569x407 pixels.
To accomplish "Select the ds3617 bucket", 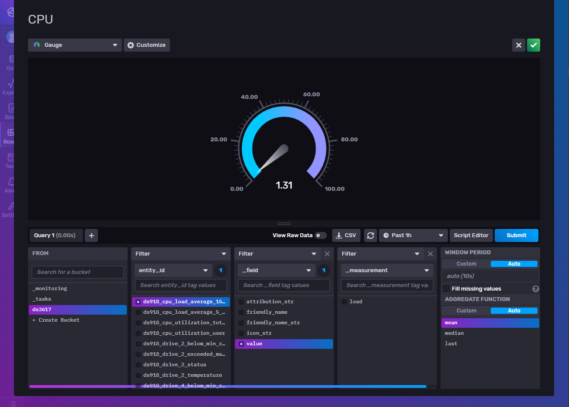I will pyautogui.click(x=78, y=310).
